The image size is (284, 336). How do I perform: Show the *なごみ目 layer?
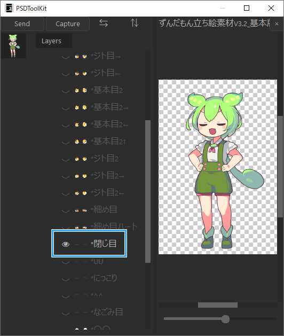[66, 313]
